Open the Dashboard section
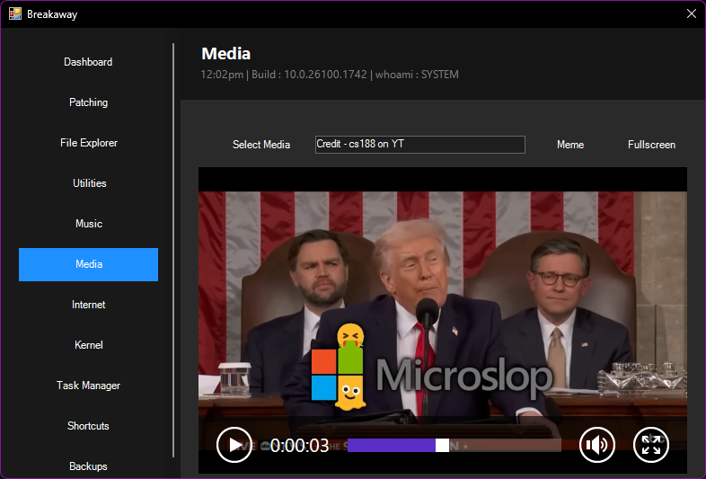 tap(88, 62)
